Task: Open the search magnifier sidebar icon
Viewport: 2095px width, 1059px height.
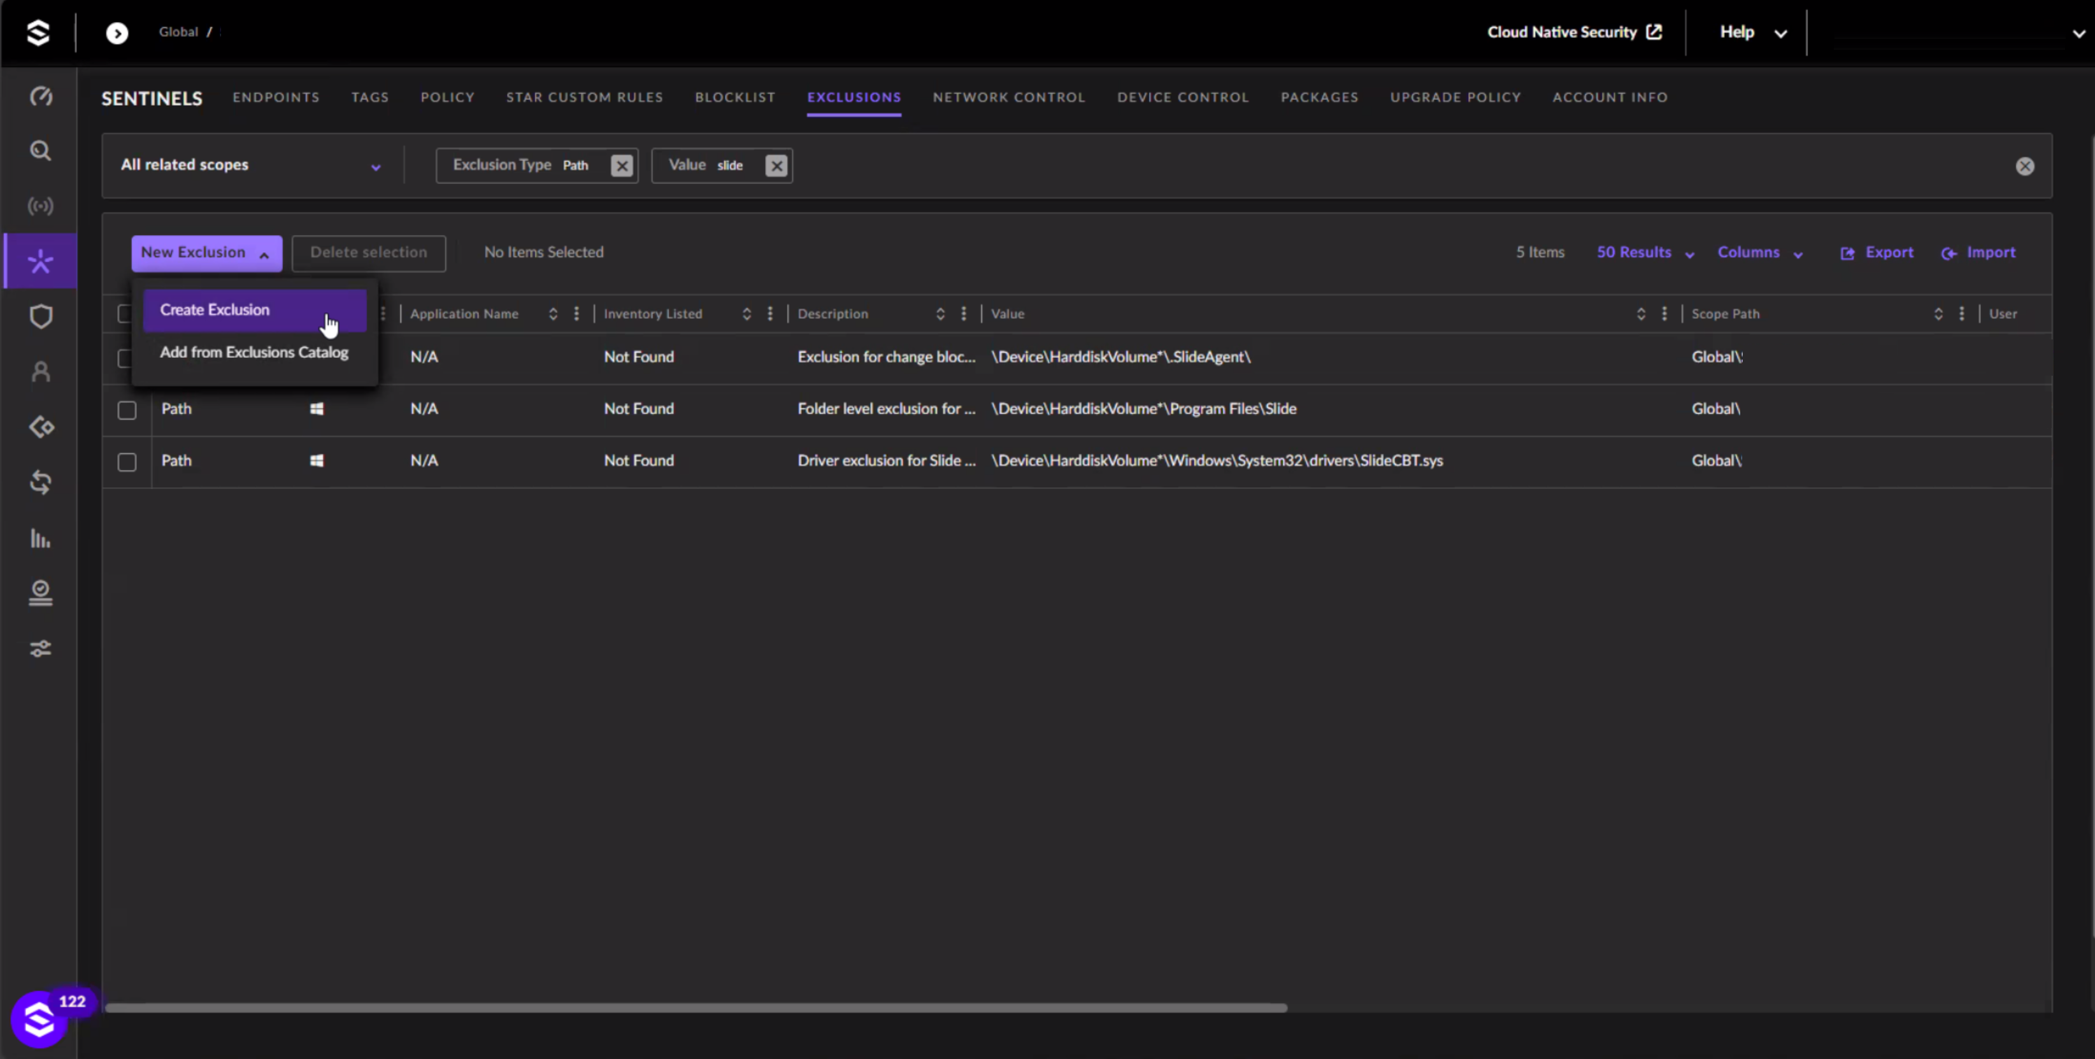Action: (41, 150)
